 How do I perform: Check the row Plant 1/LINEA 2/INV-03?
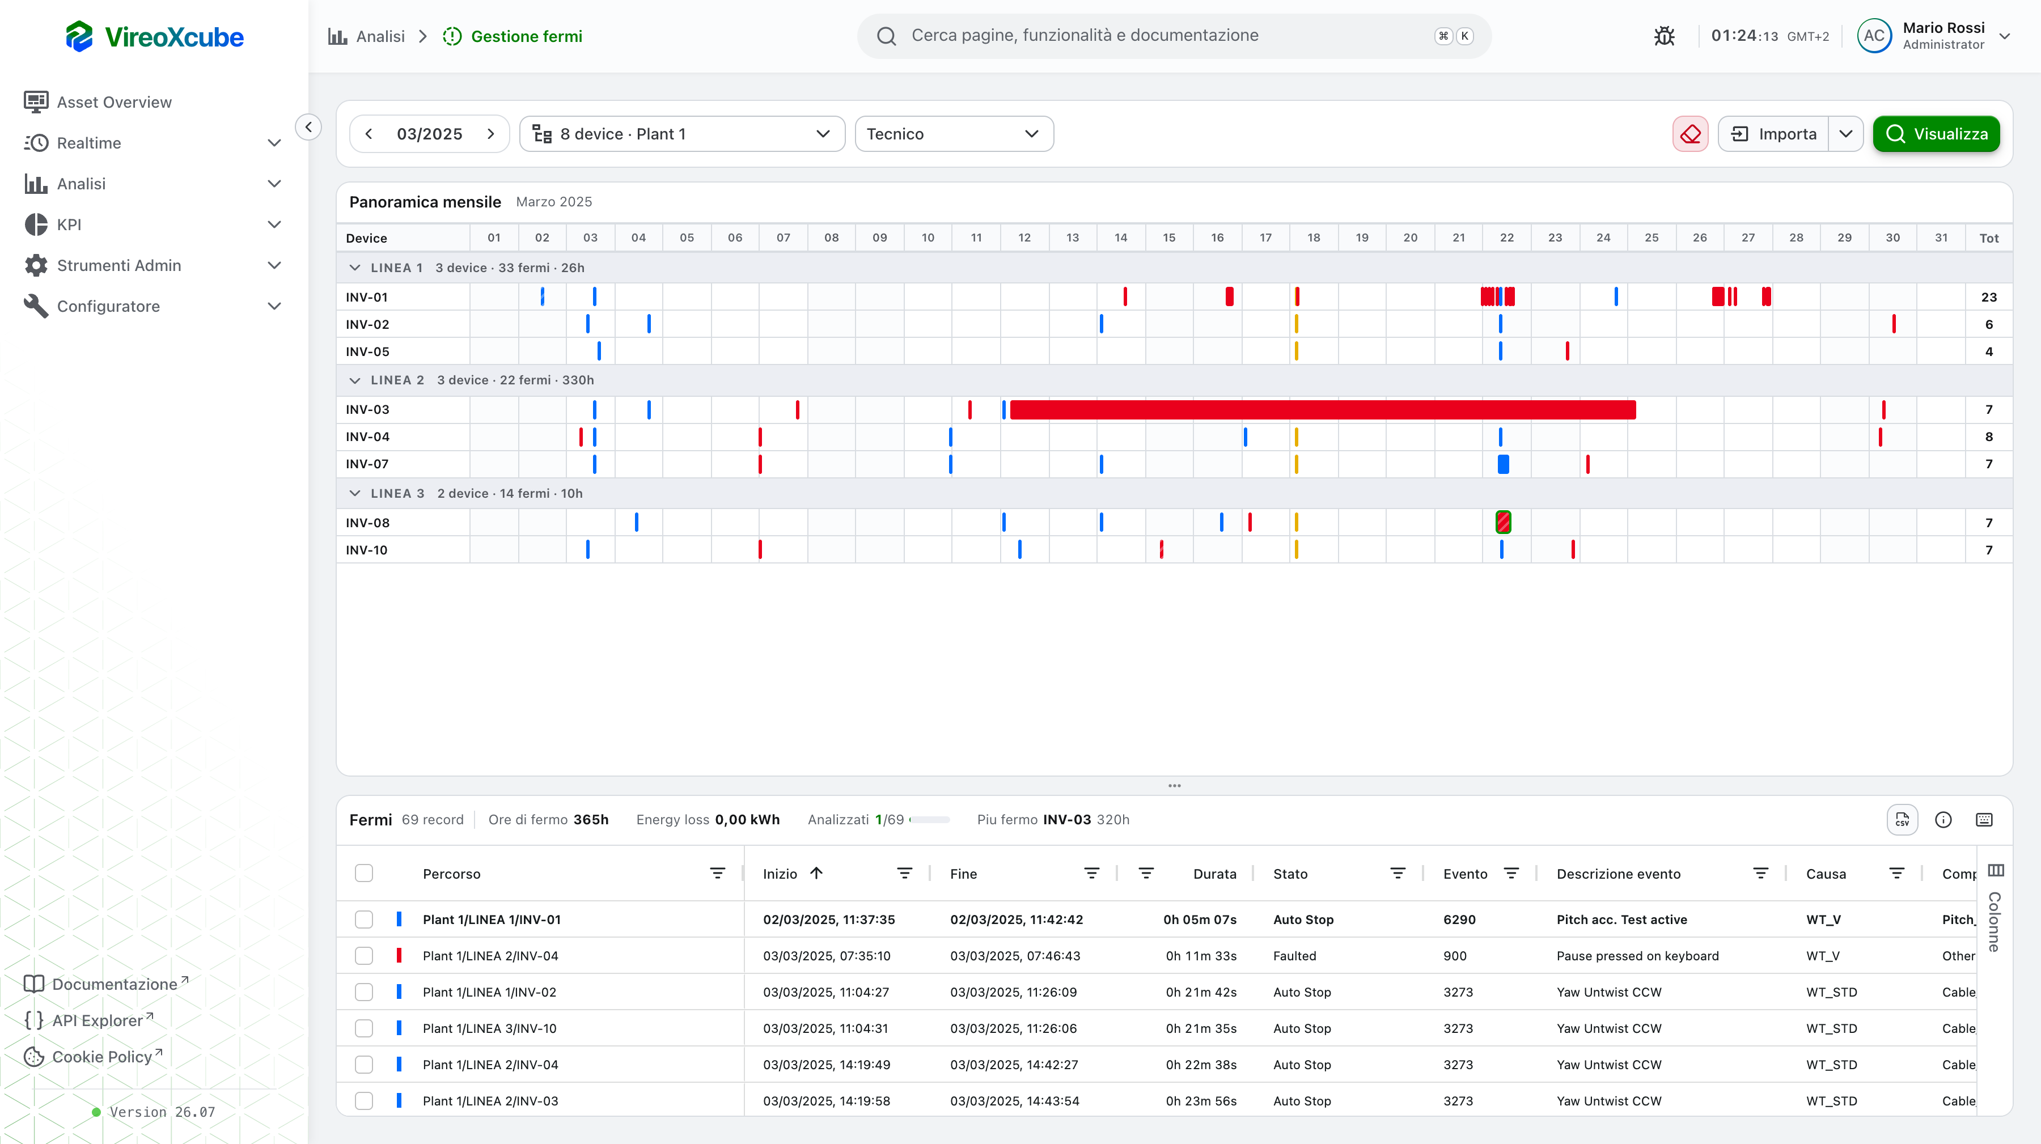tap(363, 1101)
